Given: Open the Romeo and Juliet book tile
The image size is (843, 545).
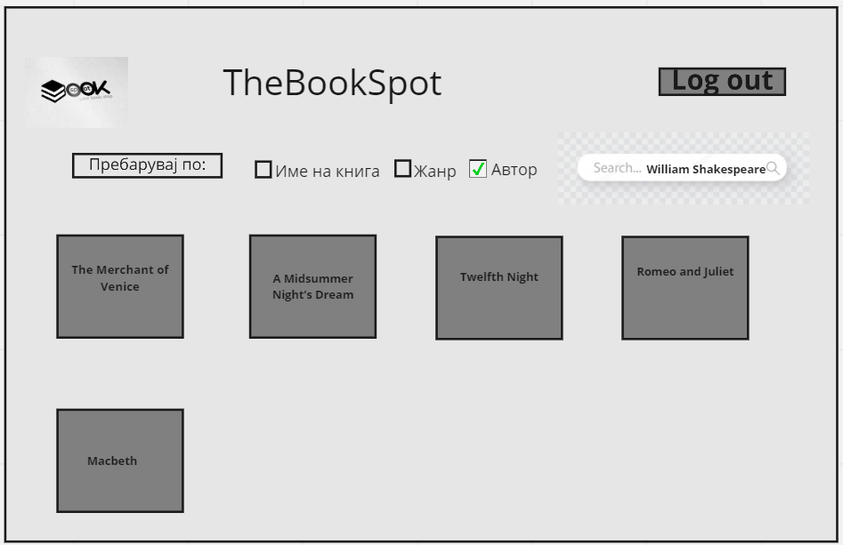Looking at the screenshot, I should (685, 287).
